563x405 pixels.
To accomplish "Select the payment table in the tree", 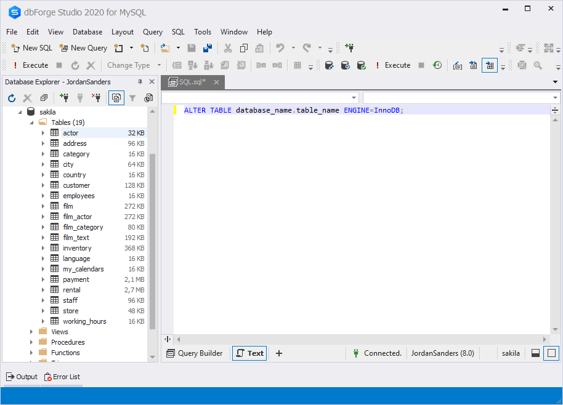I will coord(76,279).
